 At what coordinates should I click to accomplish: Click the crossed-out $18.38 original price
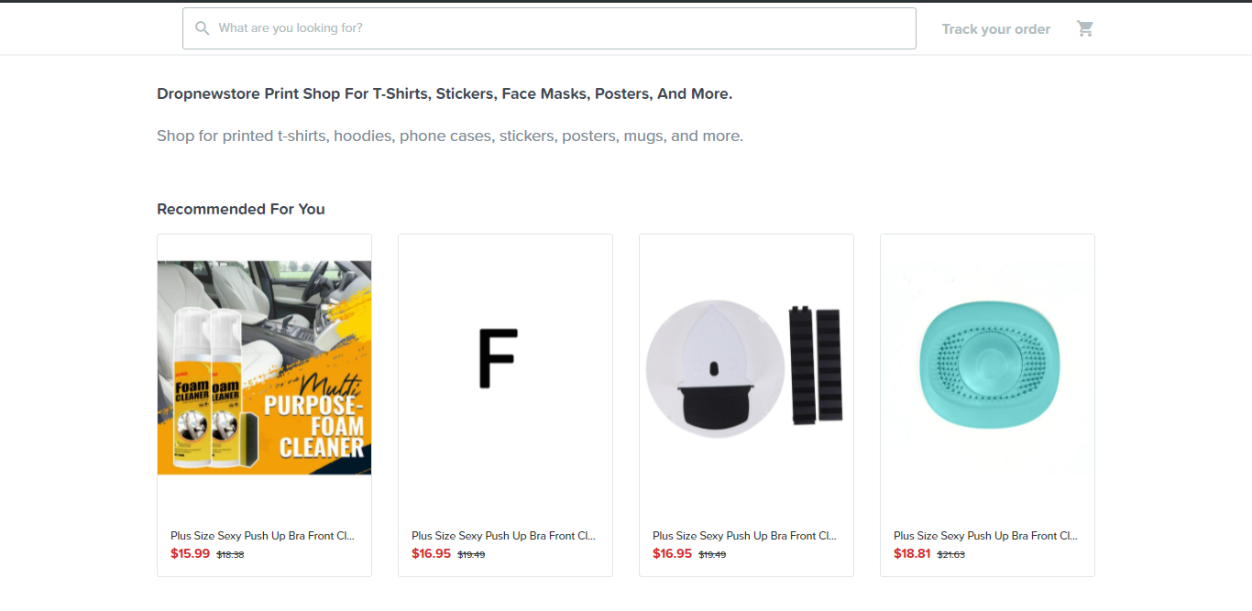[230, 554]
